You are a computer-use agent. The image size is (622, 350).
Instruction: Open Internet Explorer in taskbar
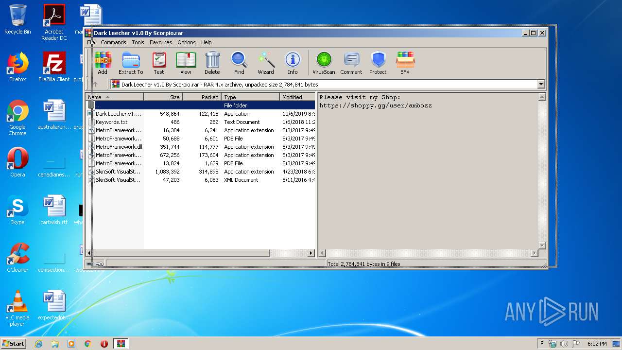point(38,344)
